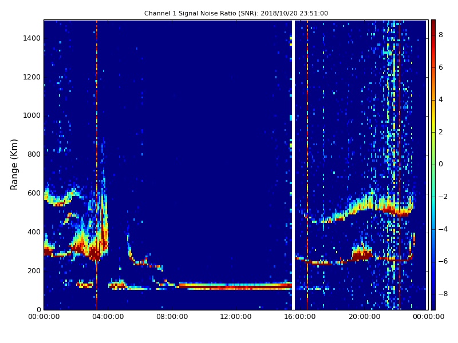Click the colorbar value 6 label
Image resolution: width=458 pixels, height=343 pixels.
441,67
